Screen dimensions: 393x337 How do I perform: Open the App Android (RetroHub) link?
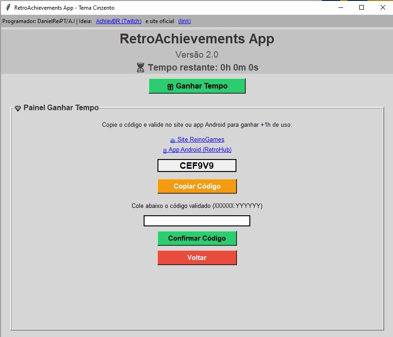200,150
